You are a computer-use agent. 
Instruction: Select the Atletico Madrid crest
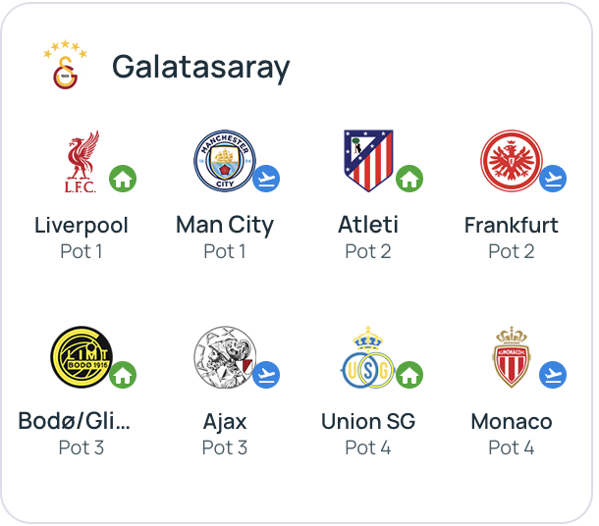click(x=366, y=162)
